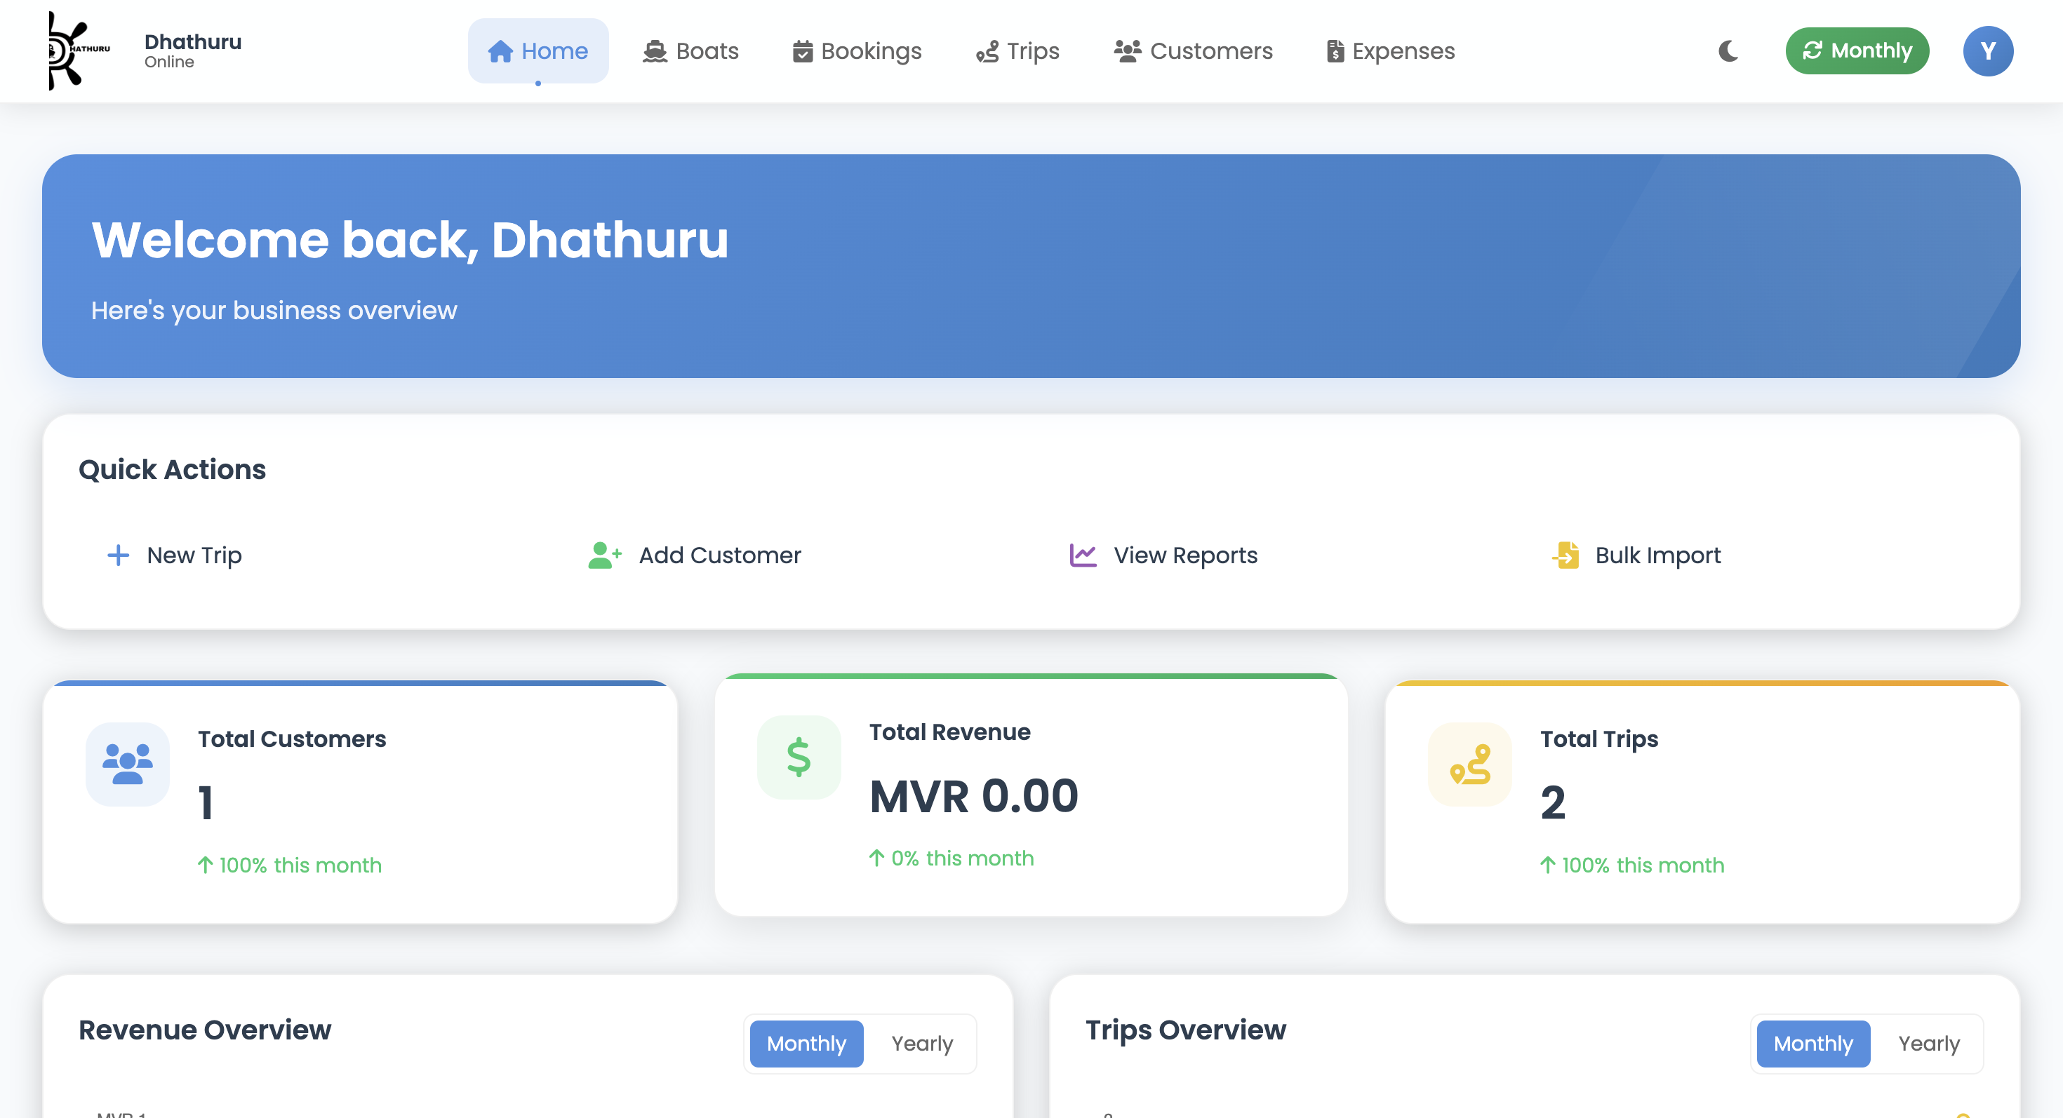Click the Total Revenue card
2063x1118 pixels.
1031,795
